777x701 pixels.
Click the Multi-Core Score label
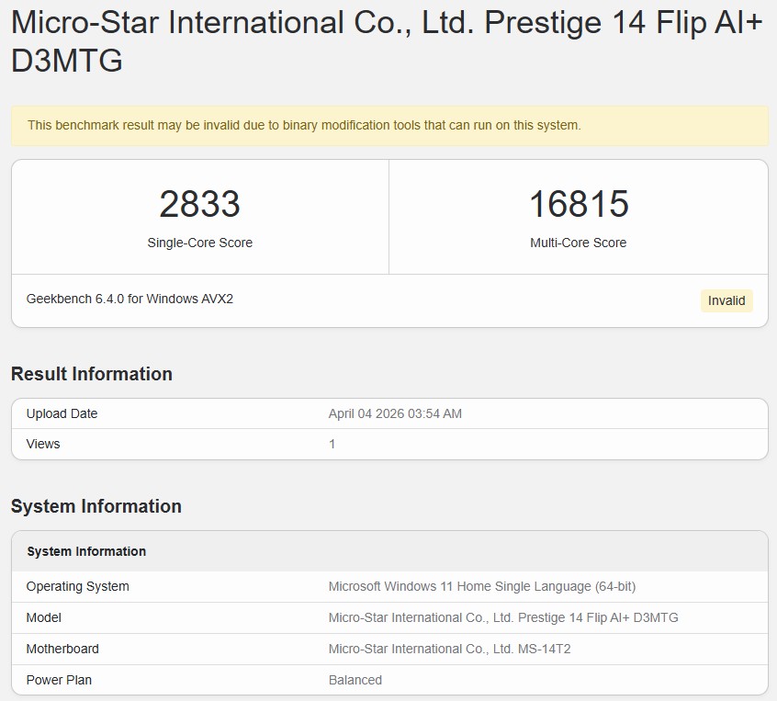click(579, 243)
